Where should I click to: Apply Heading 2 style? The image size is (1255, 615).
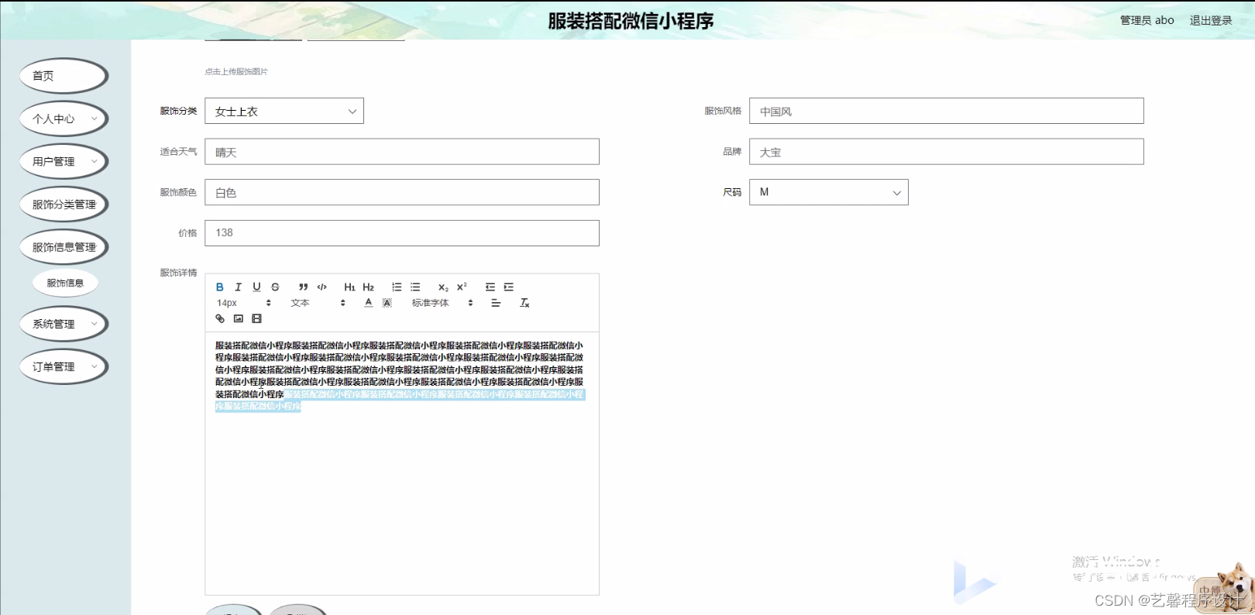(x=369, y=287)
